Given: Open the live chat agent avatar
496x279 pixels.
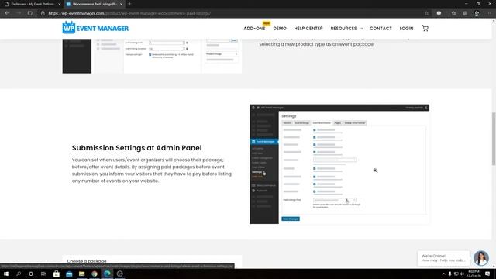Looking at the screenshot, I should click(481, 258).
